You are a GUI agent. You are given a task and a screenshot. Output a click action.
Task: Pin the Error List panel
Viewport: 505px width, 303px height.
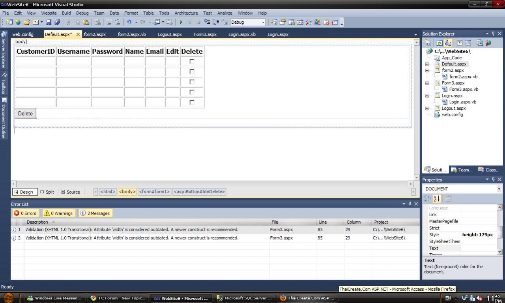tap(410, 204)
